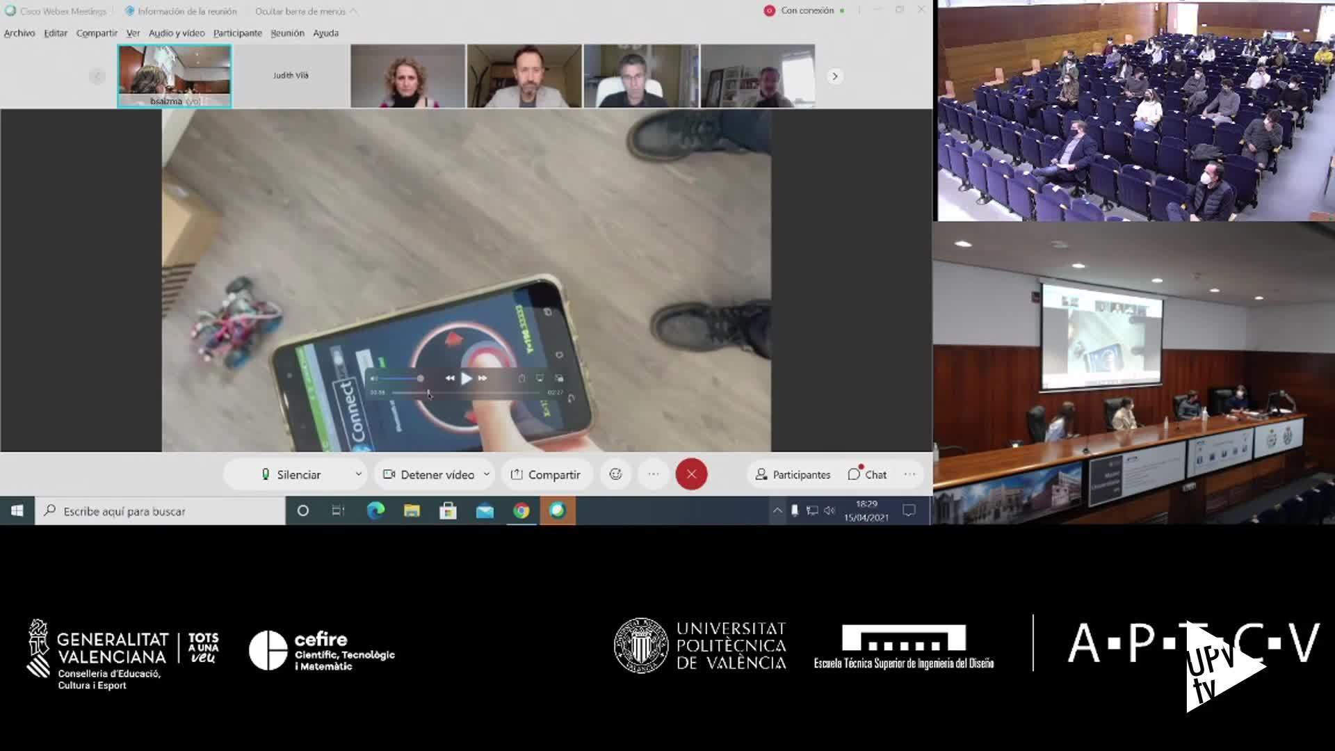The height and width of the screenshot is (751, 1335).
Task: Select the bsaizma self-view thumbnail
Action: 175,76
